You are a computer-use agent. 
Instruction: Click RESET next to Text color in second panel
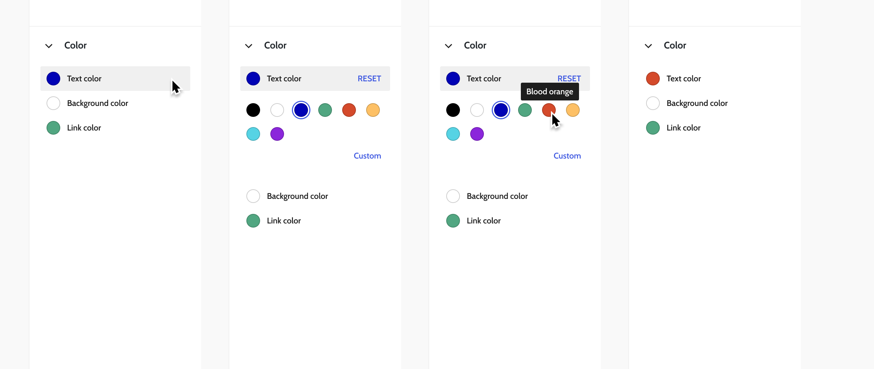[369, 78]
